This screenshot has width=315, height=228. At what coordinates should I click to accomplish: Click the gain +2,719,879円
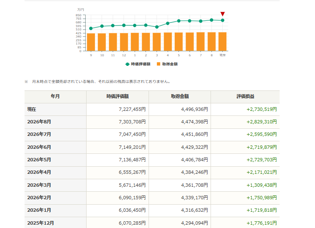point(262,147)
